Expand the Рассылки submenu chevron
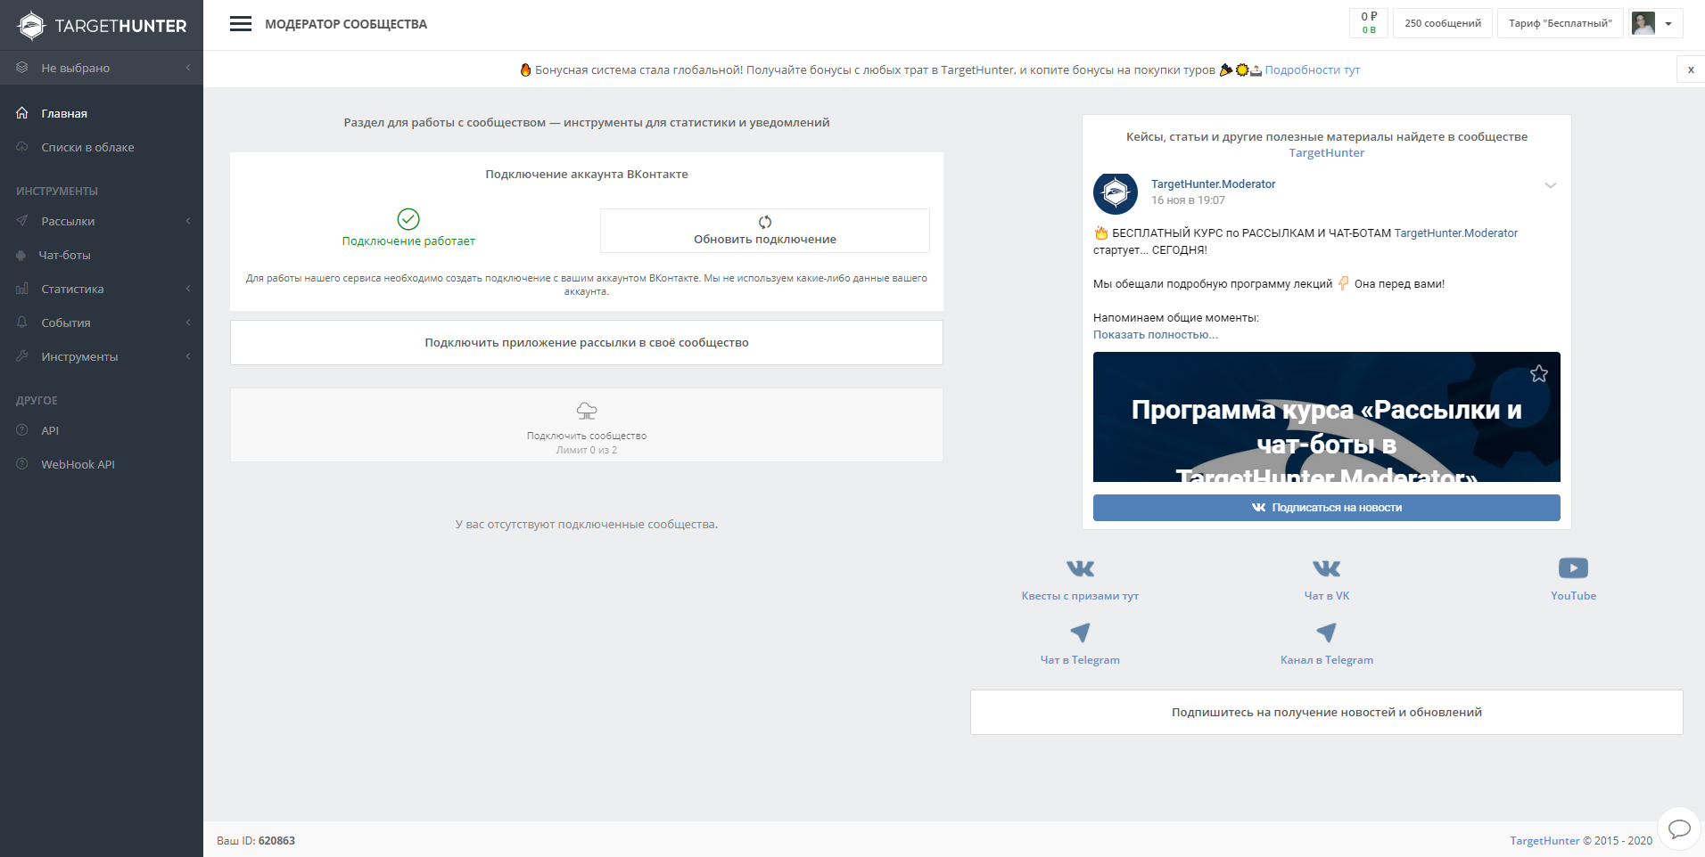Image resolution: width=1705 pixels, height=857 pixels. pos(188,221)
